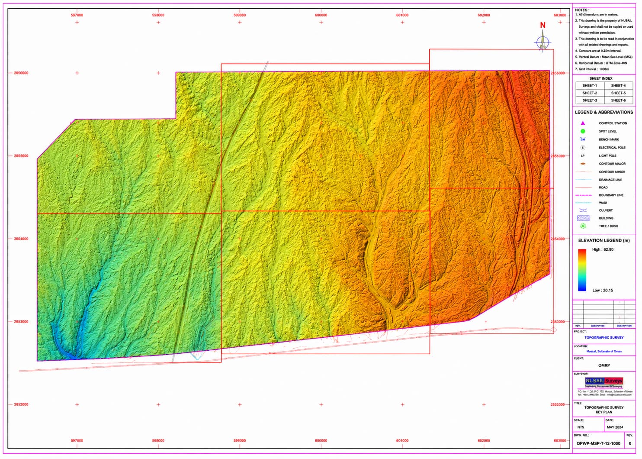Click the note on 0.25m contour interval

pyautogui.click(x=598, y=51)
